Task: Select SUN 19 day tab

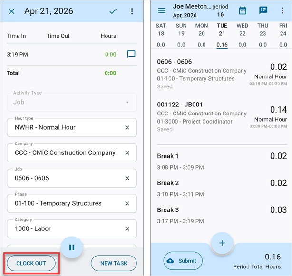Action: coord(181,35)
